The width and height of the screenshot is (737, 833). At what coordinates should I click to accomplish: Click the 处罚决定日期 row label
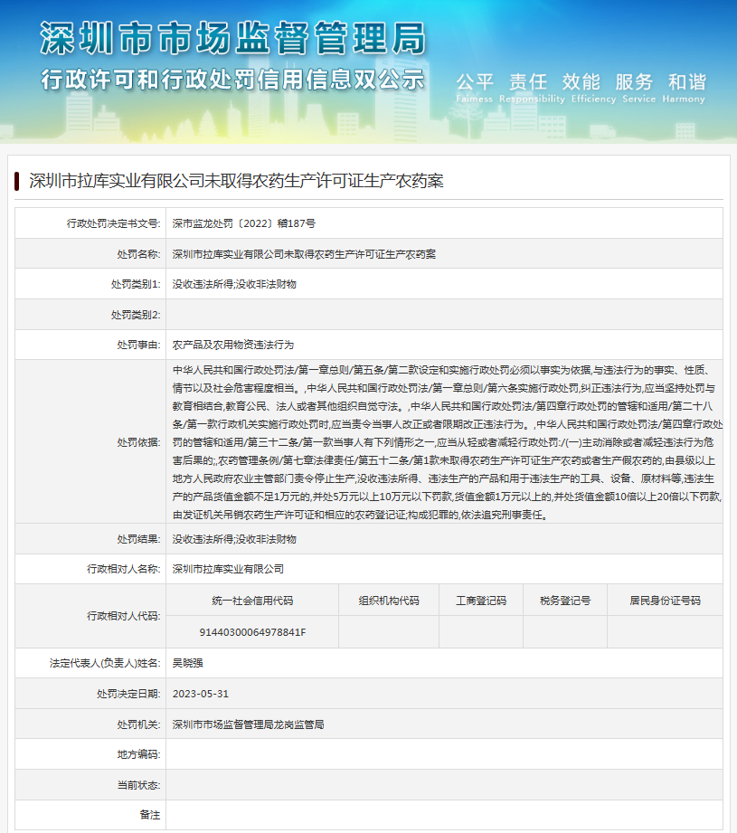(128, 694)
